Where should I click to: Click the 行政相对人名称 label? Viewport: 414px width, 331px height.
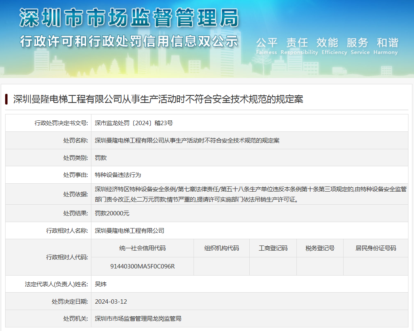[x=67, y=231]
